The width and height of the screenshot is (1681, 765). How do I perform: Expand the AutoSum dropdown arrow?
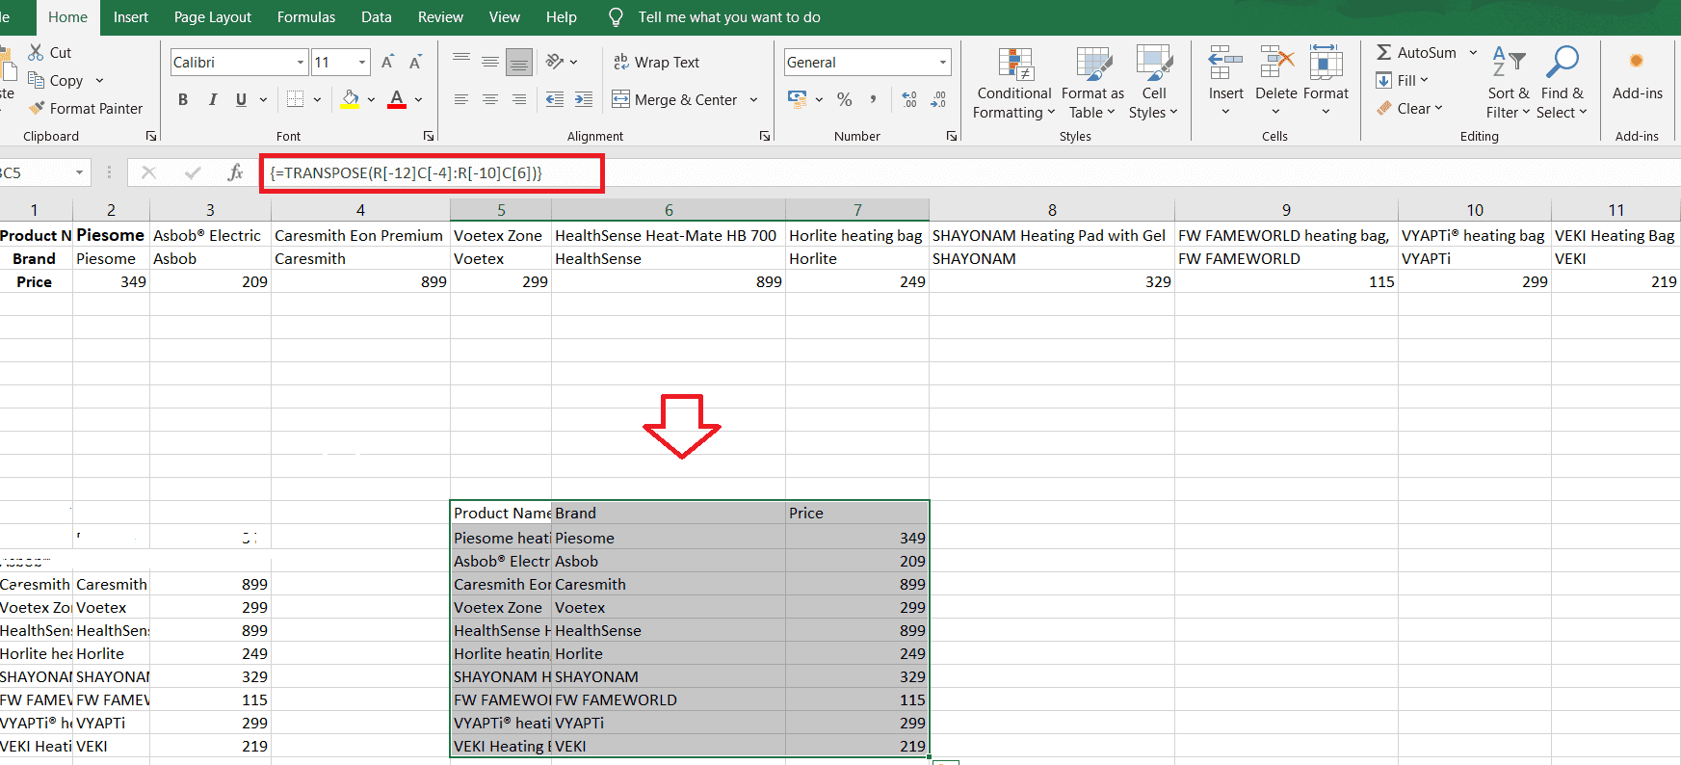click(x=1472, y=52)
